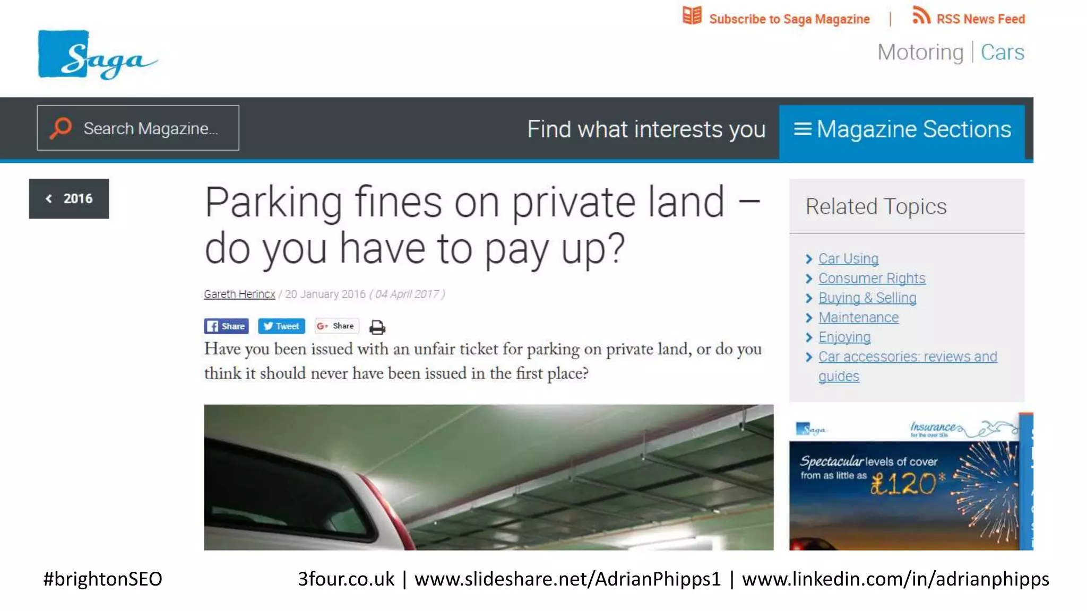Open the Magazine Sections menu
Viewport: 1087px width, 611px height.
tap(902, 130)
